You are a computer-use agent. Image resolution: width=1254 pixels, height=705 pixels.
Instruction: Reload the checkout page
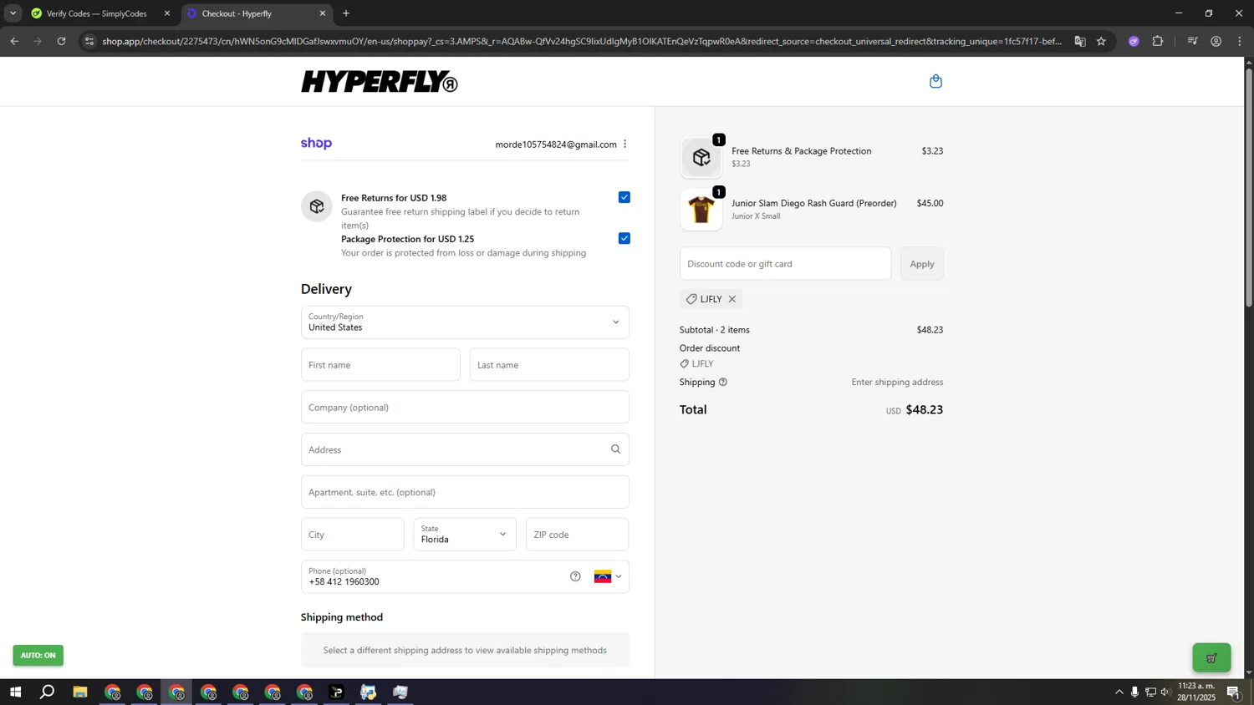[61, 41]
